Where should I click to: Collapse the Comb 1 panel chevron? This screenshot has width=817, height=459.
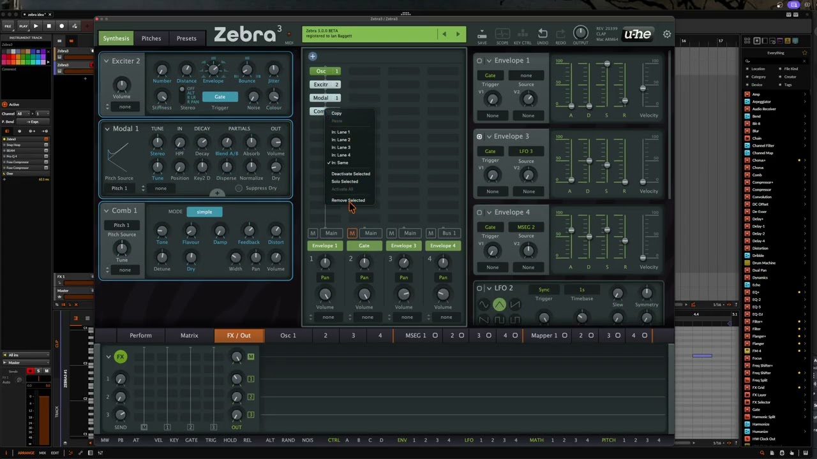(x=107, y=211)
